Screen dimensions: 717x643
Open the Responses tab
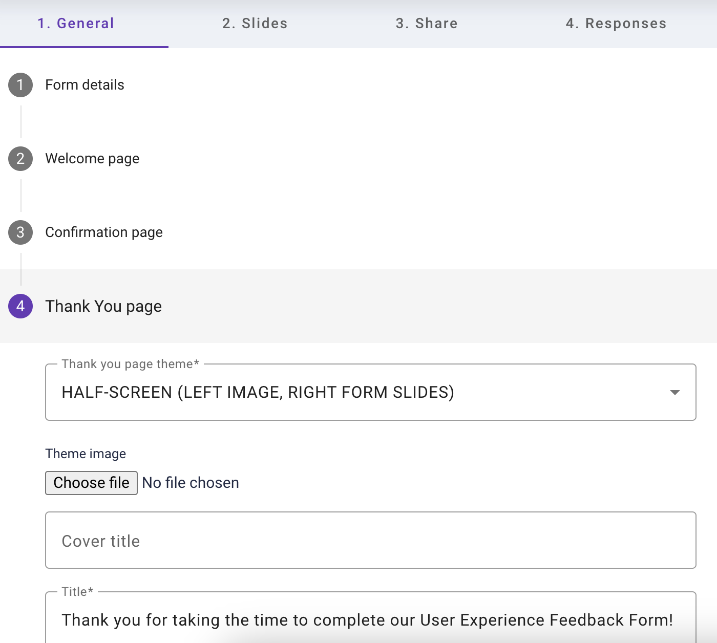[x=616, y=24]
